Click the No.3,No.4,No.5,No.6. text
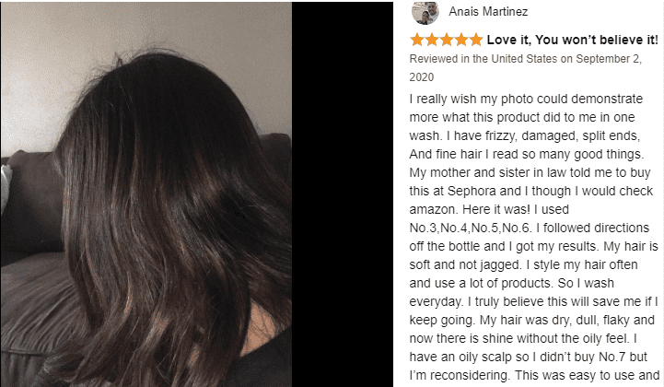The width and height of the screenshot is (664, 387). tap(471, 228)
